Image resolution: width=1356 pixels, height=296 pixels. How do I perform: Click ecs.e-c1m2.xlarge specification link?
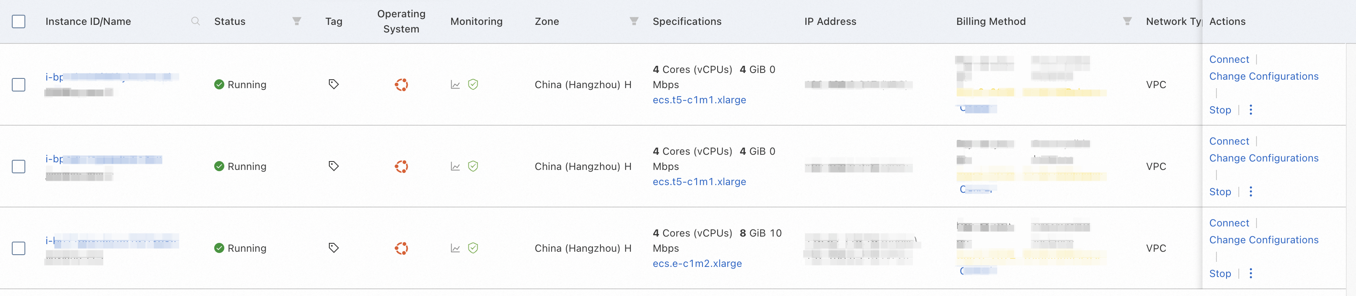[x=697, y=264]
